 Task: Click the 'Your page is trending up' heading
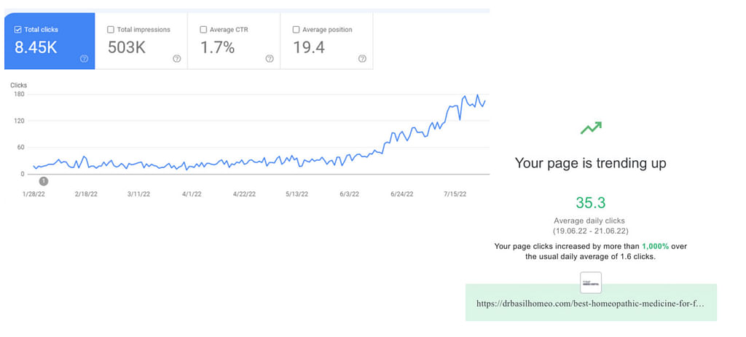pyautogui.click(x=591, y=163)
